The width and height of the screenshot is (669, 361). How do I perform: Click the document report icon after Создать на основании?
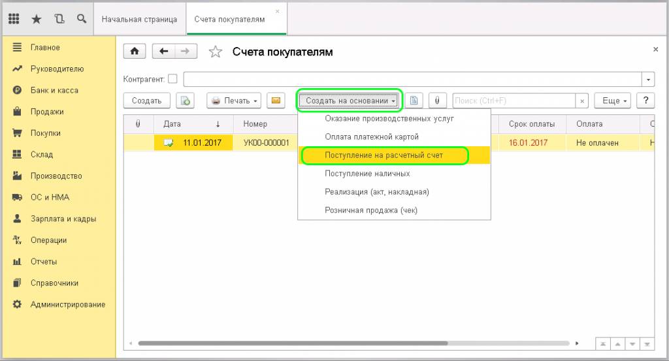point(414,101)
